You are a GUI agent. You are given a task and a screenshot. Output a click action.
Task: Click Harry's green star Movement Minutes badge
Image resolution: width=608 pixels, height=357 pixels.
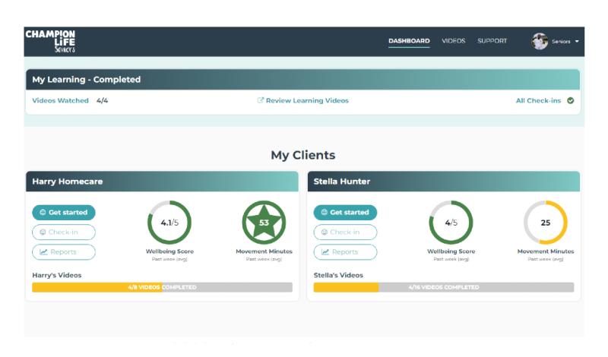coord(264,223)
